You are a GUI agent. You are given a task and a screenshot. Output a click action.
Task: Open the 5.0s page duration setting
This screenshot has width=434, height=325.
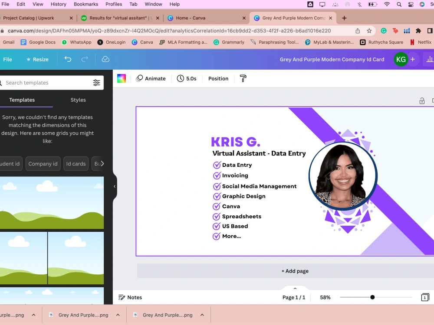coord(187,78)
